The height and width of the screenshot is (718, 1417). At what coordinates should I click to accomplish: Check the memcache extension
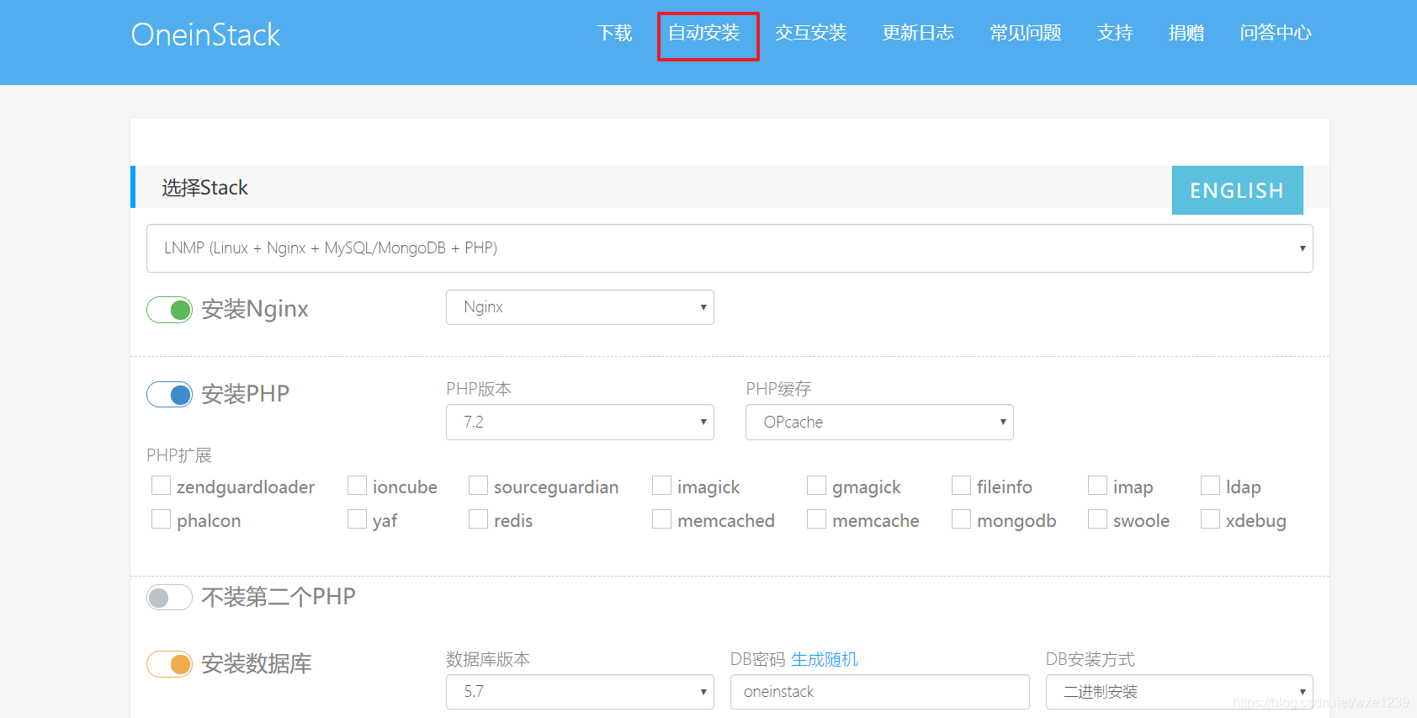pyautogui.click(x=816, y=519)
